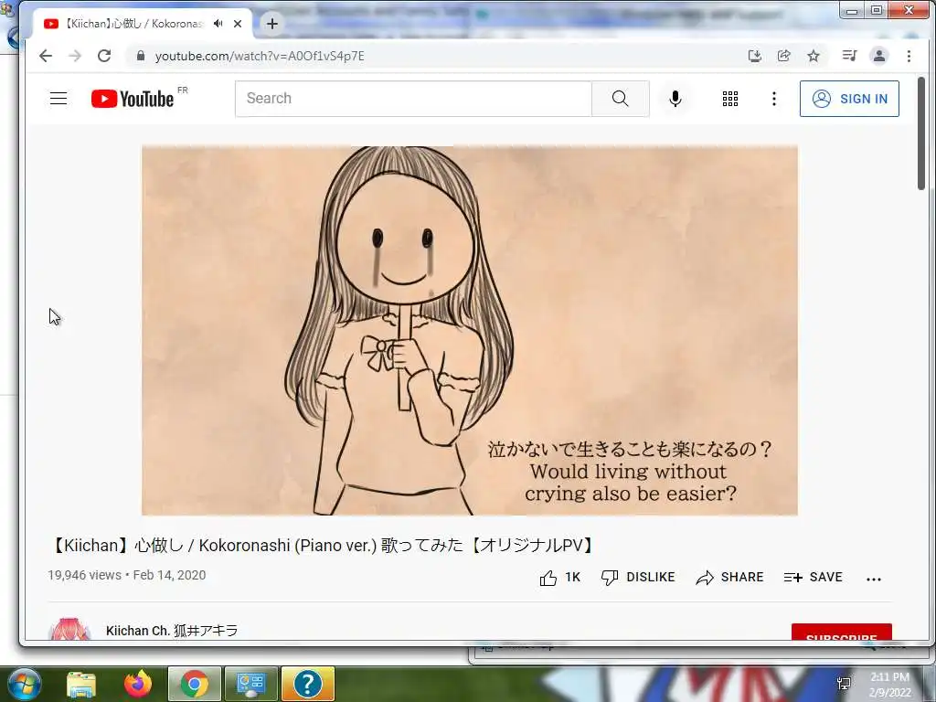Switch to Chrome taskbar button

pos(195,684)
